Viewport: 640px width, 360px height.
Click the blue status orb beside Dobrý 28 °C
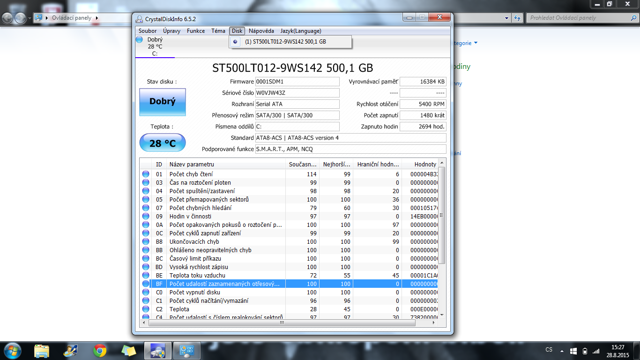(140, 40)
